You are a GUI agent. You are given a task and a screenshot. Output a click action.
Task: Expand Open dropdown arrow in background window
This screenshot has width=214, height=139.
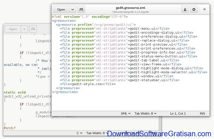point(24,29)
